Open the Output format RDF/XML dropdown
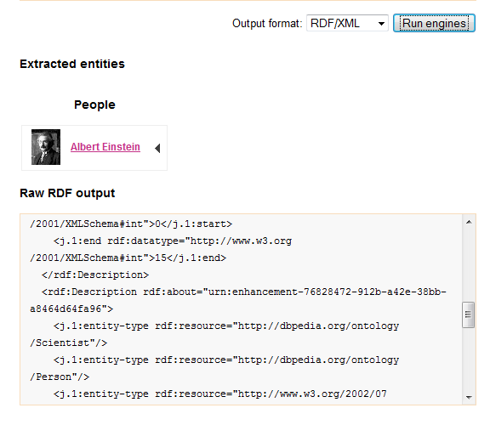The width and height of the screenshot is (490, 425). click(x=347, y=23)
